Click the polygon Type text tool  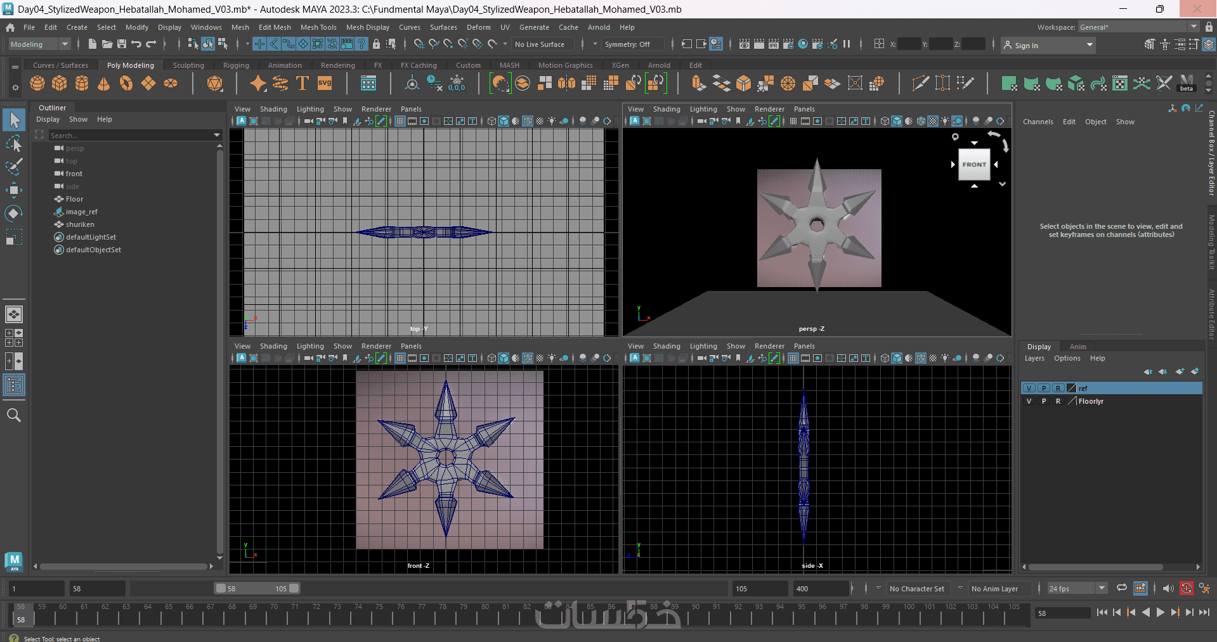coord(303,83)
